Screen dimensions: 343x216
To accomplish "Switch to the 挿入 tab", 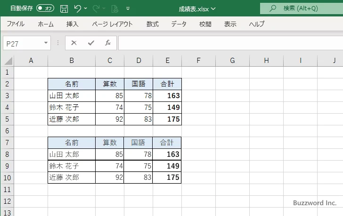I will [73, 24].
